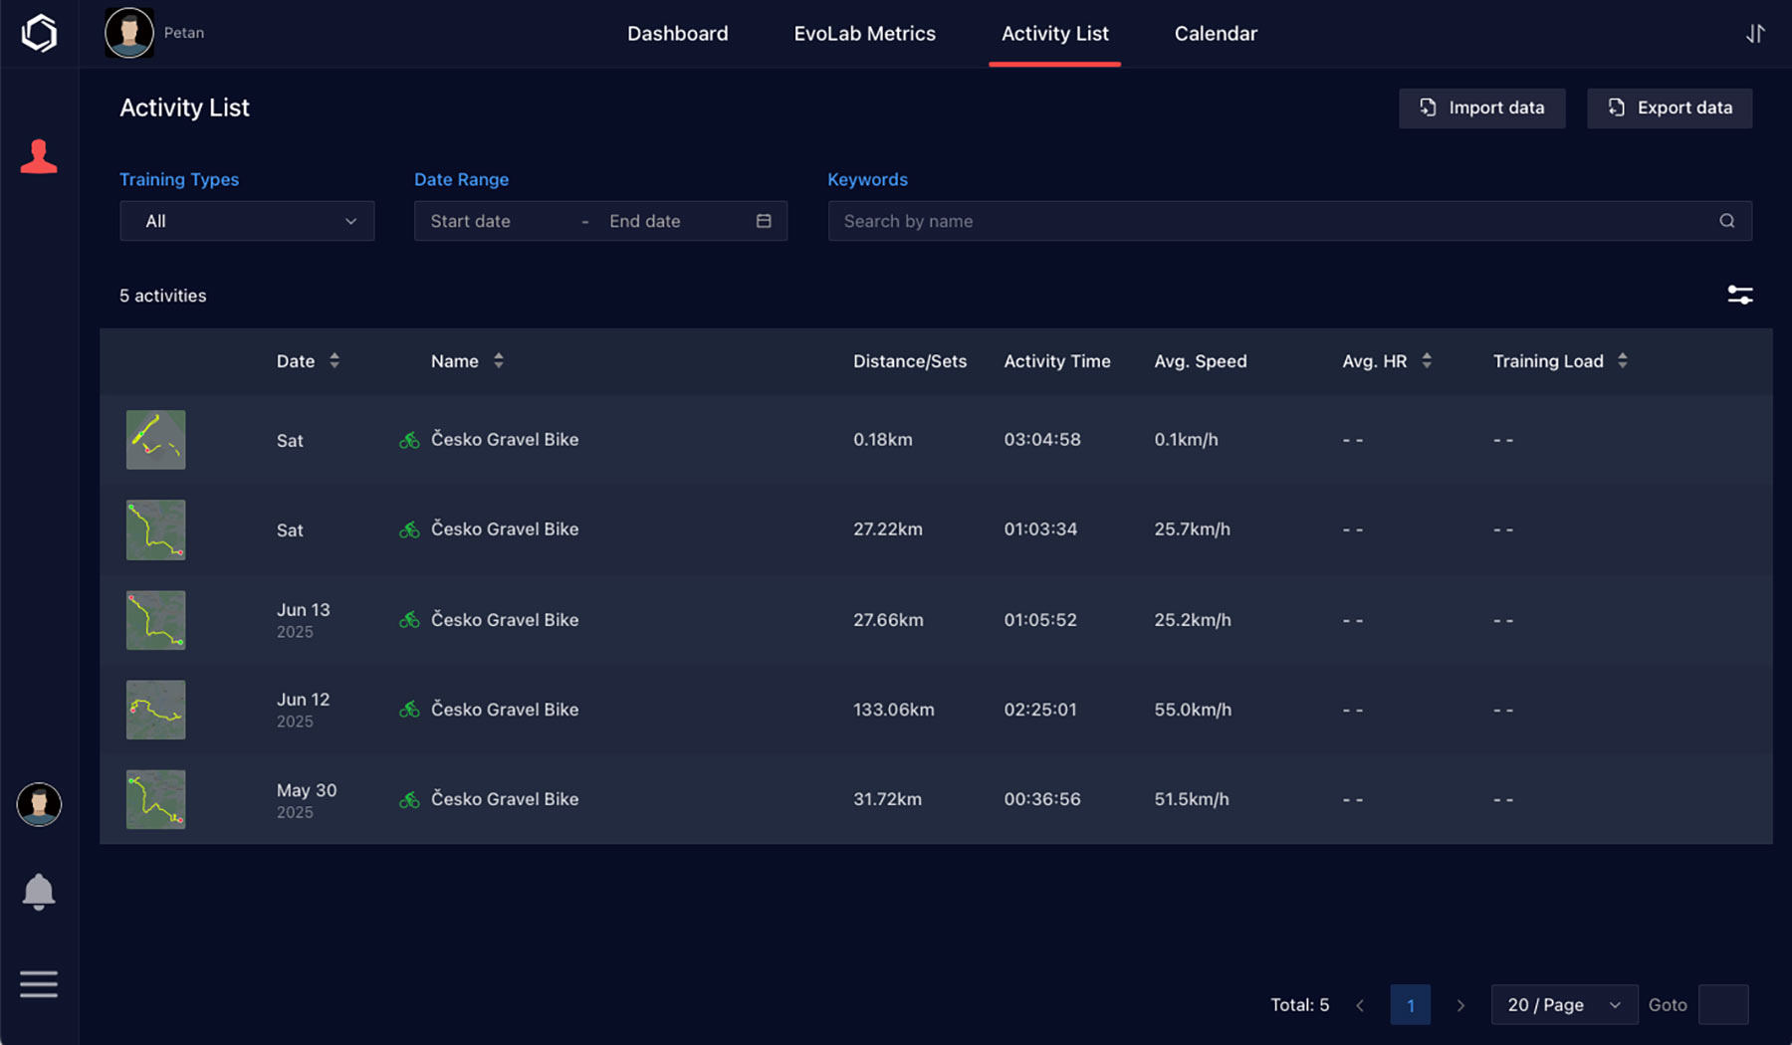Open the notifications bell
The image size is (1792, 1045).
point(39,892)
